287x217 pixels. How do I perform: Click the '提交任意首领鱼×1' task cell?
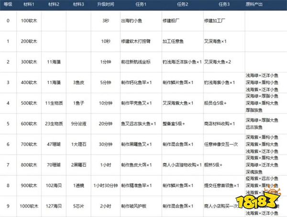coord(221,185)
